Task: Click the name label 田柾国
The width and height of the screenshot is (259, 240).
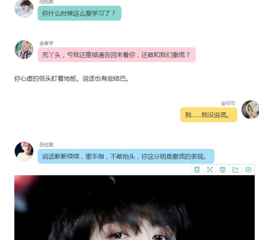Action: point(46,145)
